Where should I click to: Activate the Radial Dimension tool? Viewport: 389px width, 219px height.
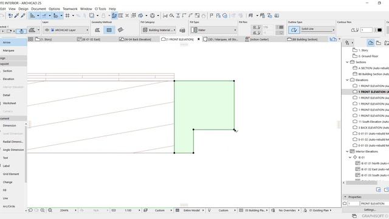pos(13,142)
